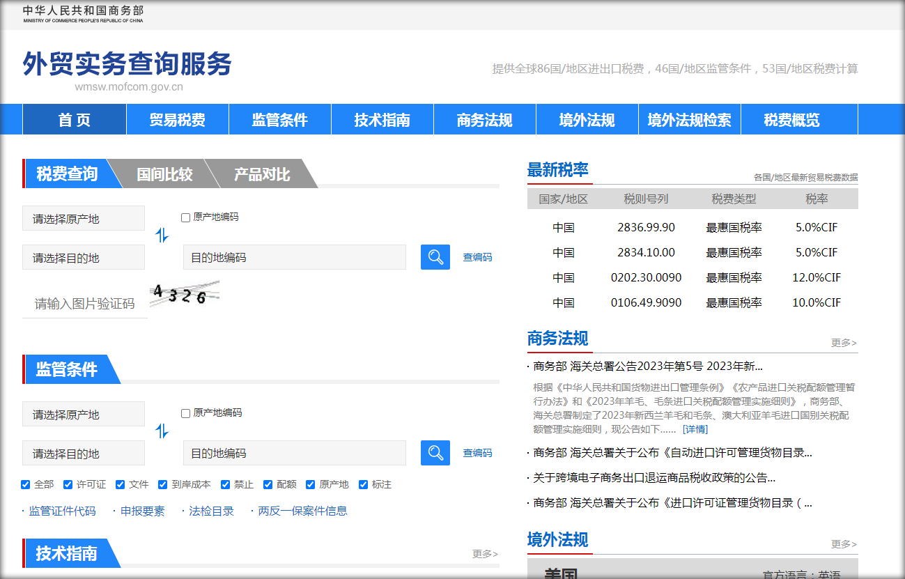The image size is (905, 579).
Task: Click 更多> next to 境外法规 heading
Action: point(844,544)
